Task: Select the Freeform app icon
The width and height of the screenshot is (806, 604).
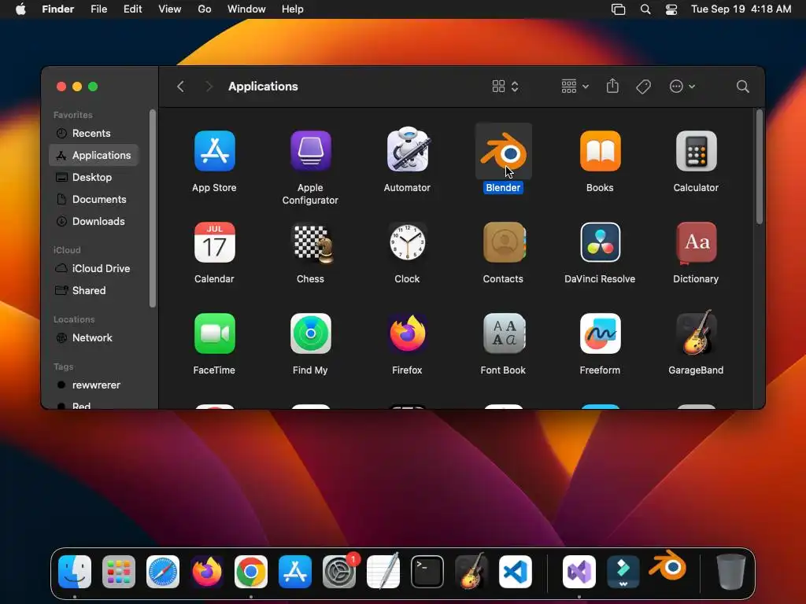Action: click(600, 333)
